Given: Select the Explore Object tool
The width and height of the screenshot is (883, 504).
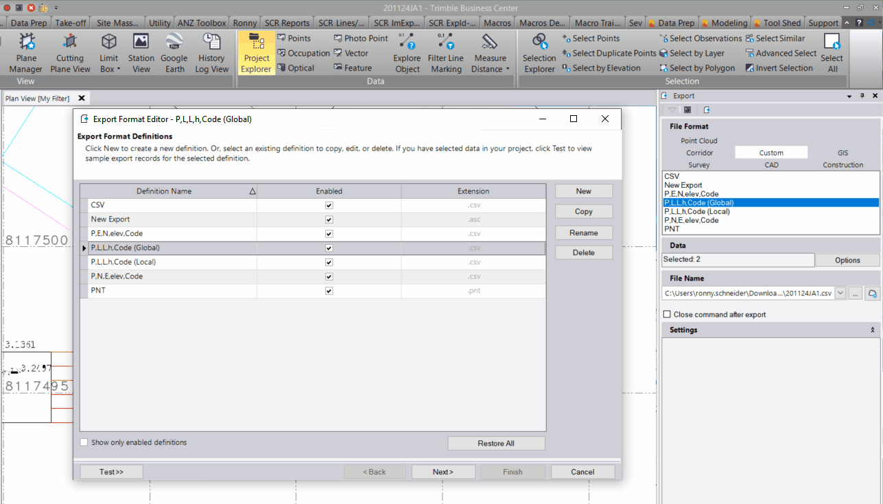Looking at the screenshot, I should [x=406, y=53].
